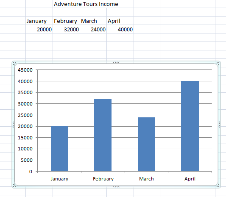
Task: Click the March category axis label
Action: tap(146, 179)
